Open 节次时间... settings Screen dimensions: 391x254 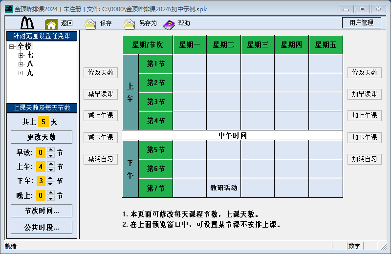[42, 211]
